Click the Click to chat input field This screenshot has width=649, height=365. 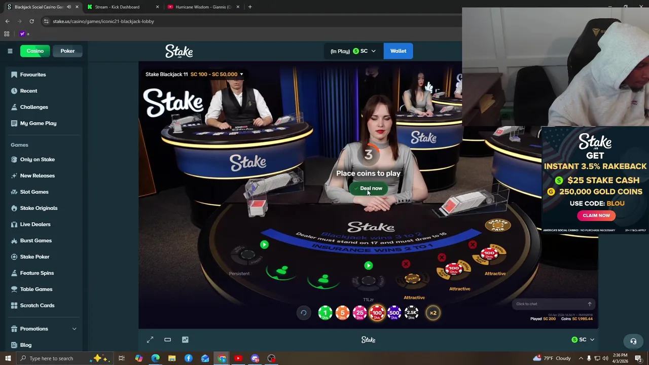pos(549,304)
